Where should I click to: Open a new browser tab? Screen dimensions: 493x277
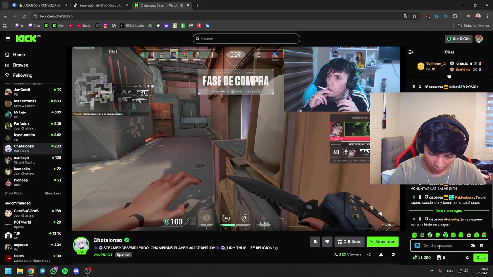point(197,5)
